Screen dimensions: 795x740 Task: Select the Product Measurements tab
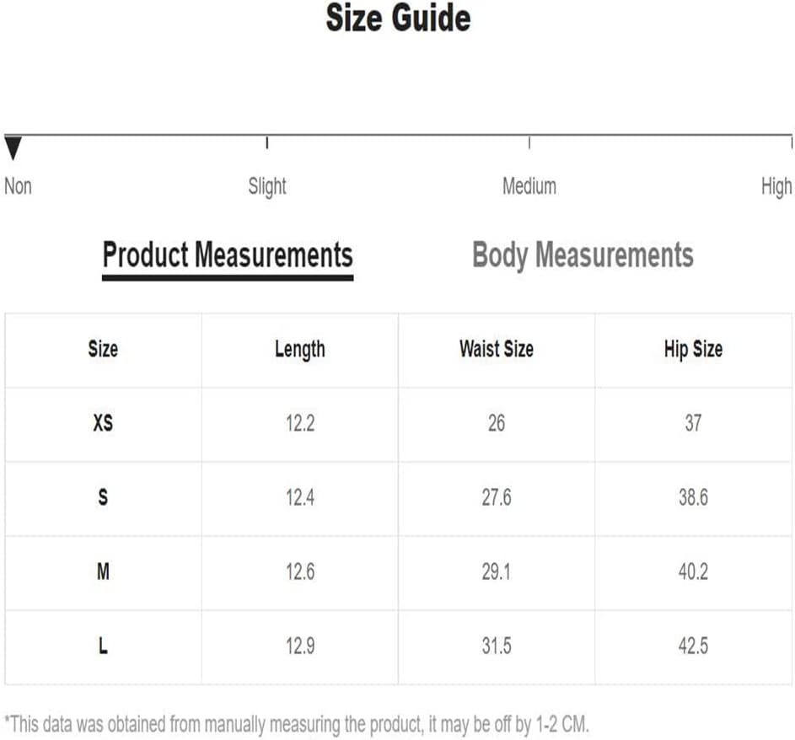pos(228,257)
